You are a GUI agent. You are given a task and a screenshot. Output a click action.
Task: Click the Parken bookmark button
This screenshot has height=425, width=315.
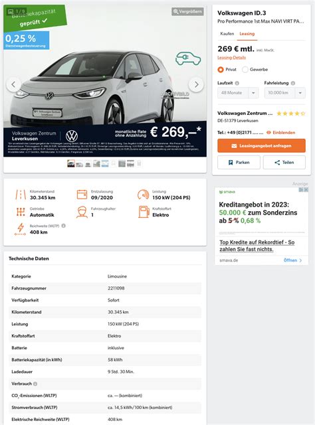point(239,162)
